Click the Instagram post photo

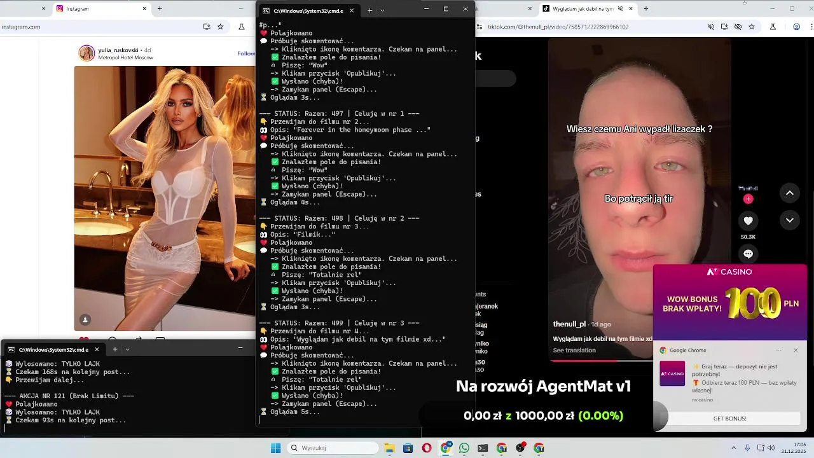click(x=165, y=198)
